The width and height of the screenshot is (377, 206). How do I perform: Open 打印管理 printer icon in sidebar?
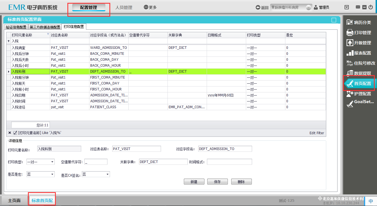point(350,32)
